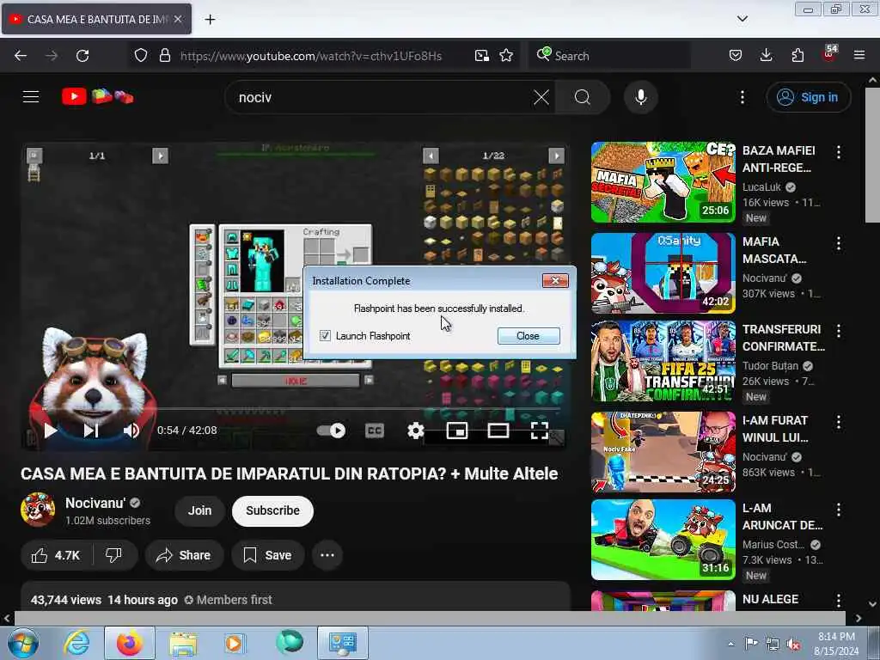Viewport: 880px width, 660px height.
Task: Subscribe to Nocivanu' channel
Action: [x=272, y=510]
